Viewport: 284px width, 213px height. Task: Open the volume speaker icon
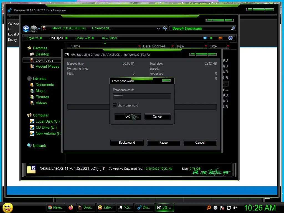pyautogui.click(x=235, y=208)
